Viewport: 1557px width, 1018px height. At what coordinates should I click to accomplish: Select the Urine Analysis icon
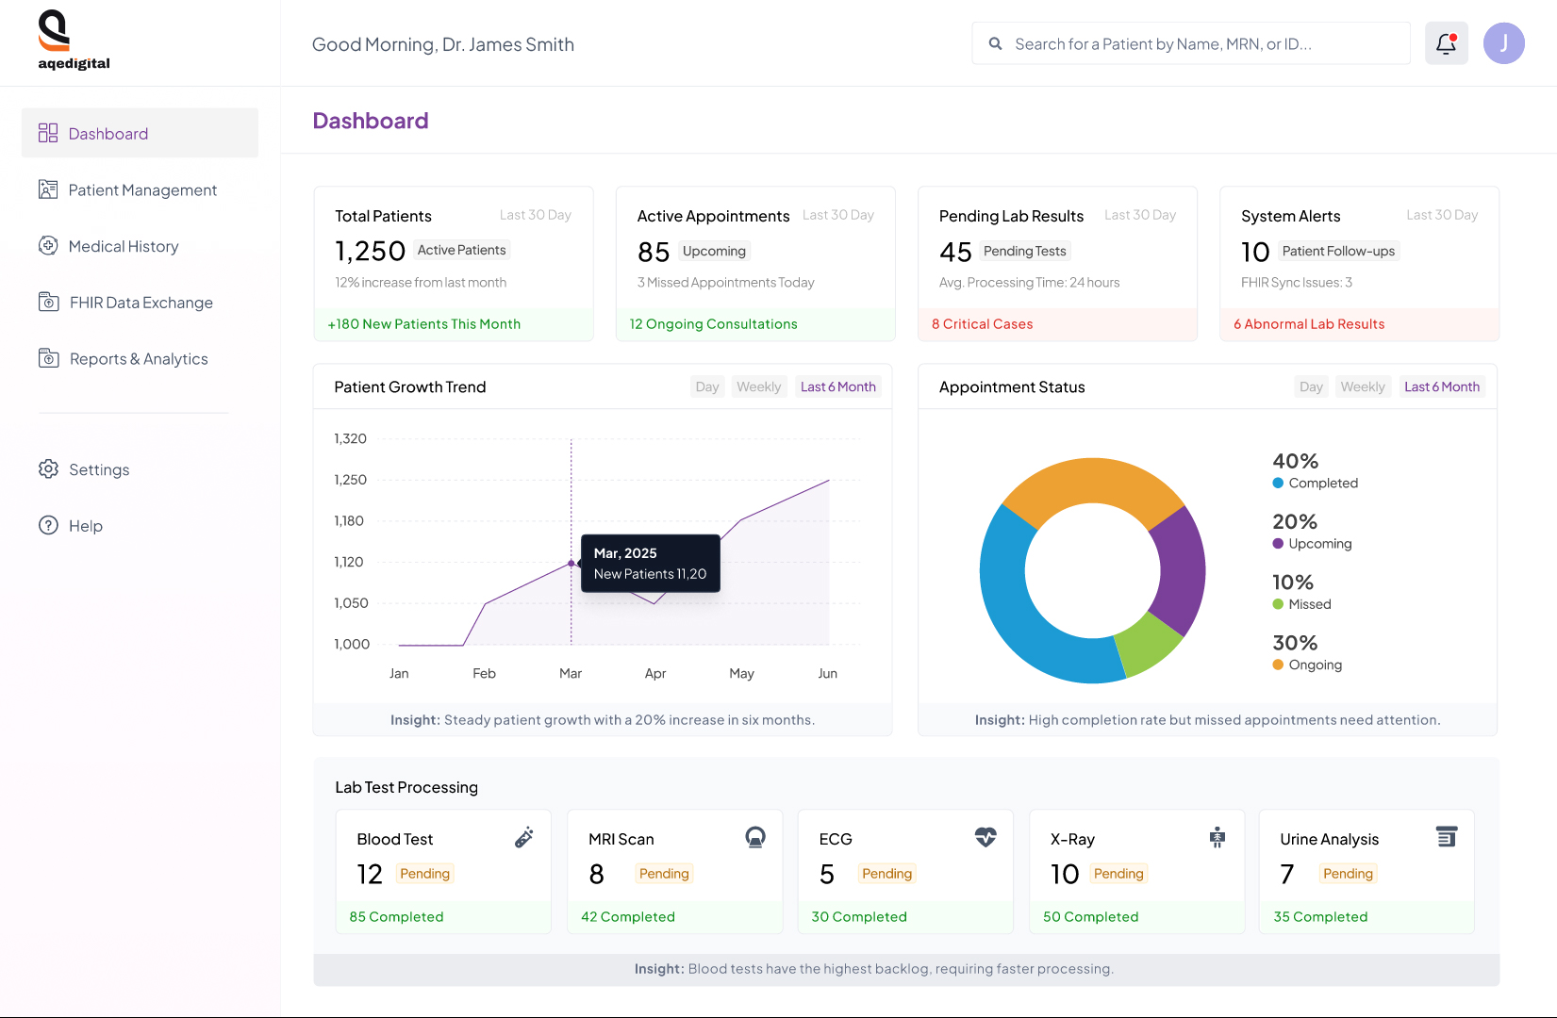[x=1447, y=837]
